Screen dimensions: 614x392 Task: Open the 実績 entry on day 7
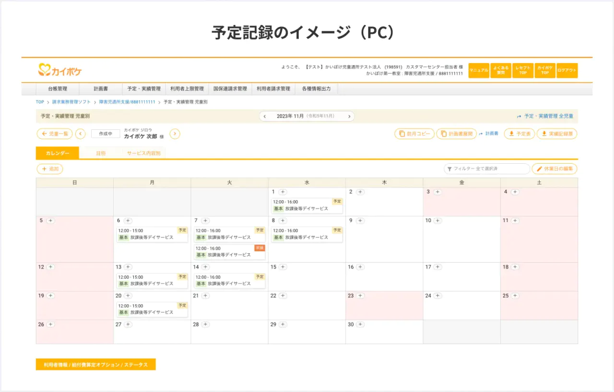[x=230, y=252]
